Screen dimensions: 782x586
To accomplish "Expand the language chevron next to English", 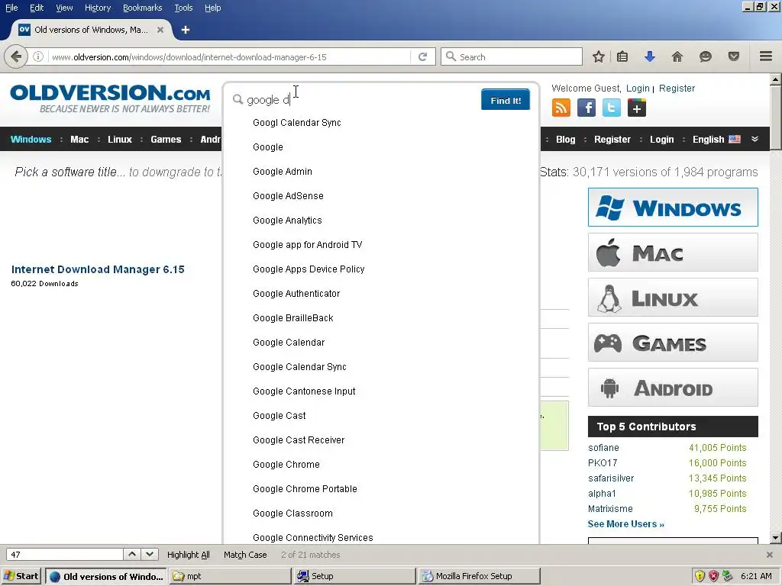I will point(755,139).
